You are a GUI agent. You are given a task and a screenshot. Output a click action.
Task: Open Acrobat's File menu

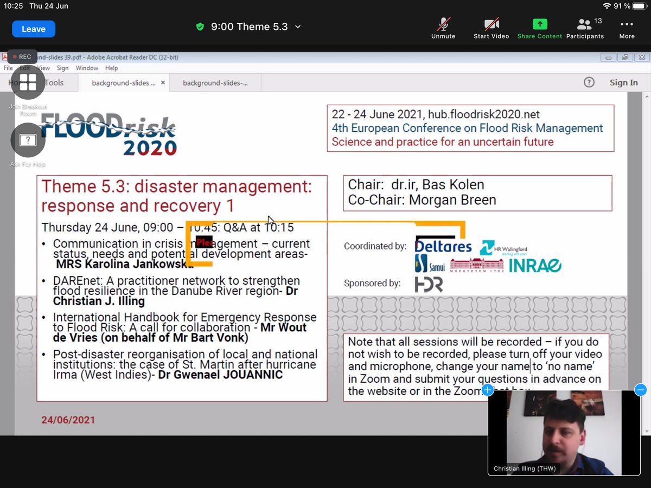(9, 68)
